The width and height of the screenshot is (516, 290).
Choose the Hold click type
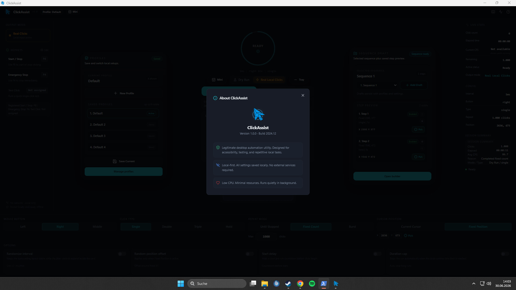(229, 227)
